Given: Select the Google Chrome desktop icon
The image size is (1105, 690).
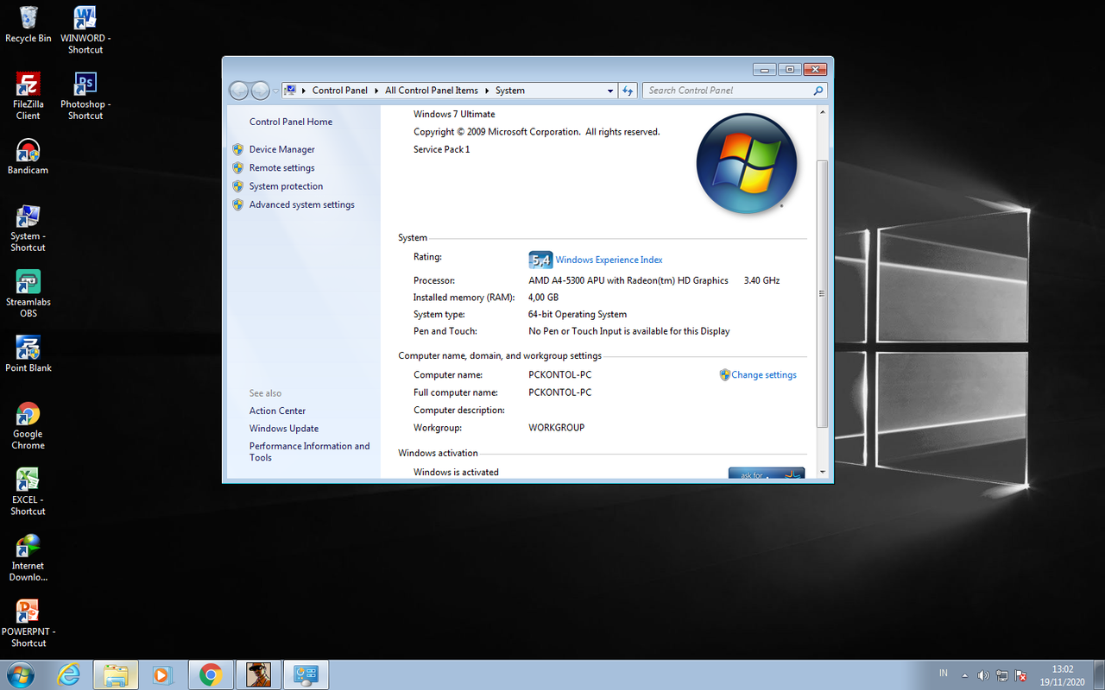Looking at the screenshot, I should coord(28,426).
